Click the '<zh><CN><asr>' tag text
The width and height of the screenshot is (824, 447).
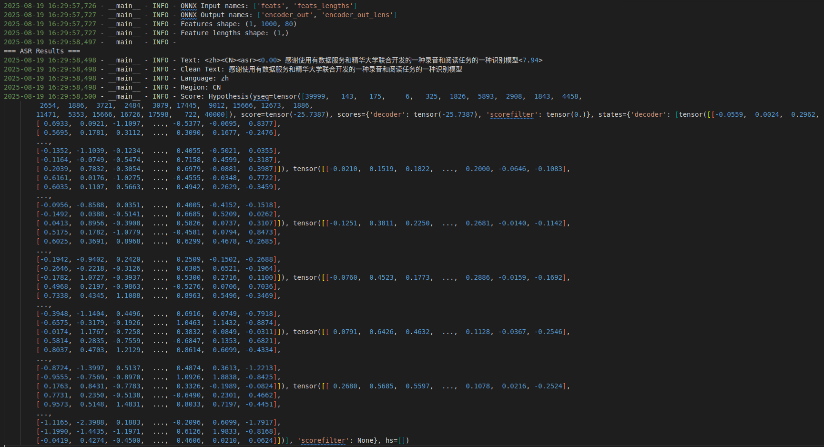click(231, 60)
